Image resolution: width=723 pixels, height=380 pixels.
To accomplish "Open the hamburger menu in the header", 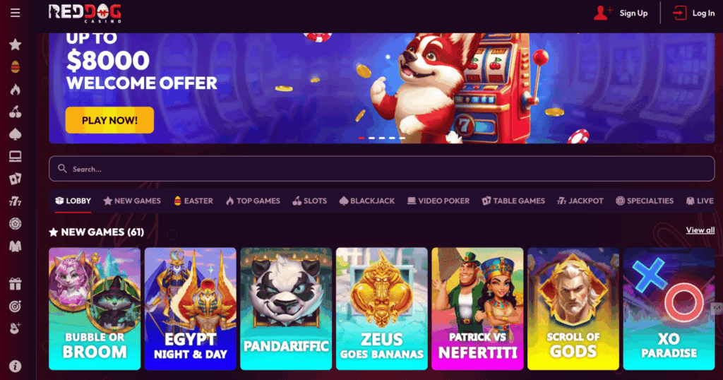I will [16, 13].
